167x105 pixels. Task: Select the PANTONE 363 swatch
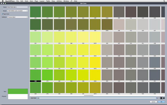35,12
